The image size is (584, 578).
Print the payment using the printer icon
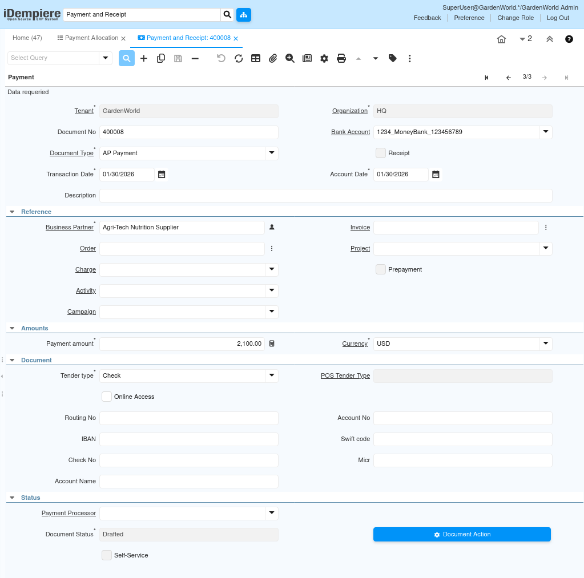tap(341, 58)
